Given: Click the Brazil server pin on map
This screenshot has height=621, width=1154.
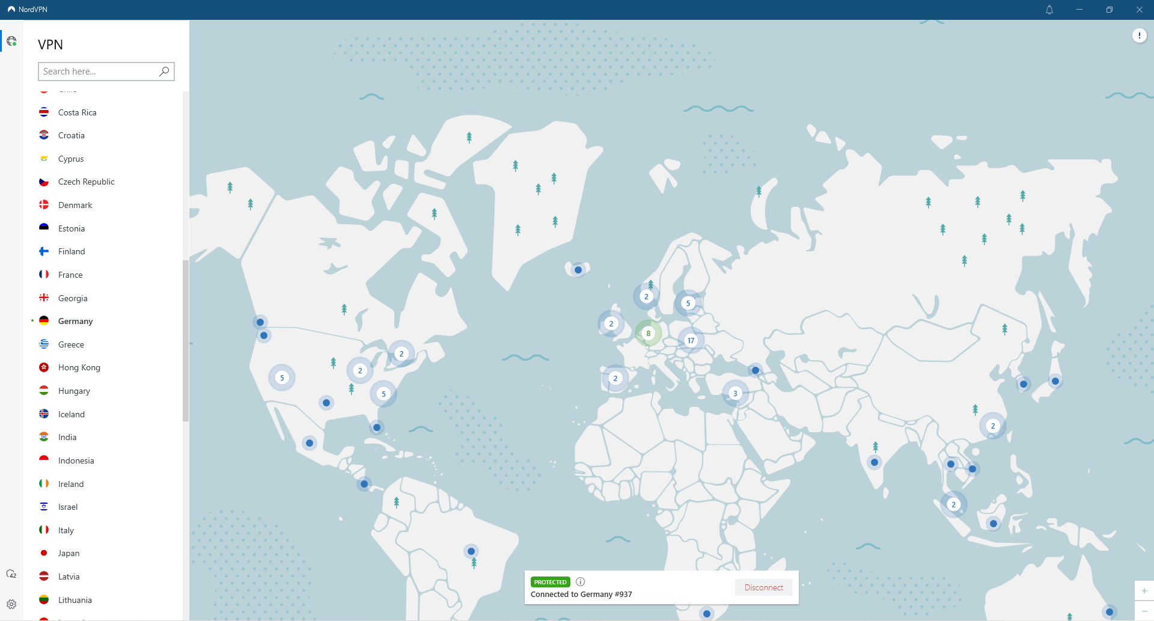Looking at the screenshot, I should pos(471,551).
